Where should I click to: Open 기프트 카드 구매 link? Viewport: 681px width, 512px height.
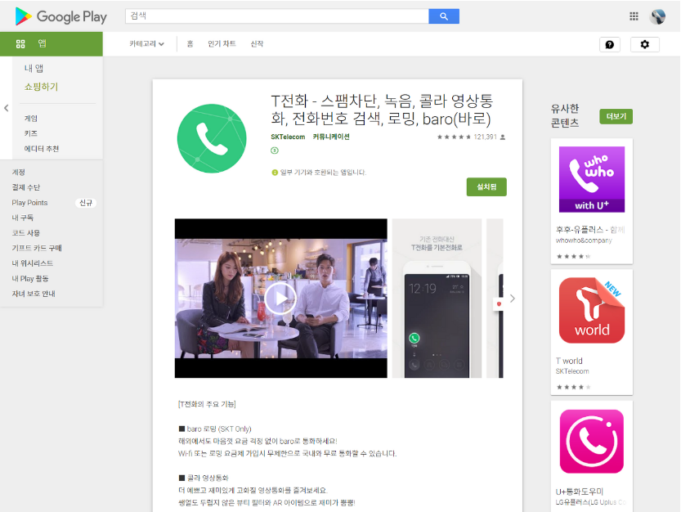(37, 248)
